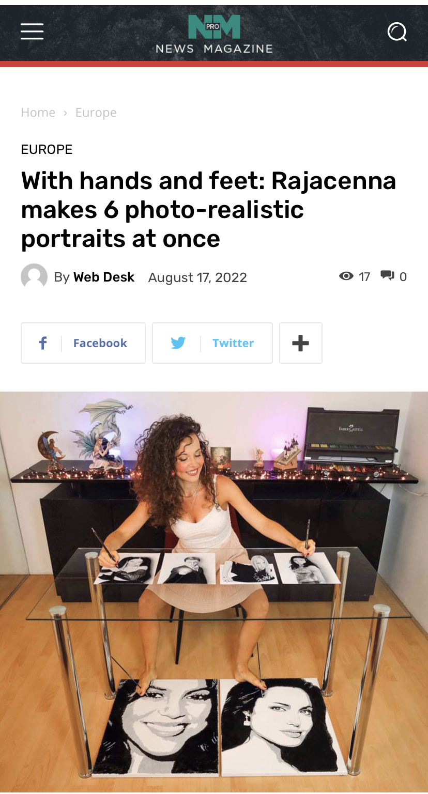Open the featured article photo
428x794 pixels.
pos(214,593)
